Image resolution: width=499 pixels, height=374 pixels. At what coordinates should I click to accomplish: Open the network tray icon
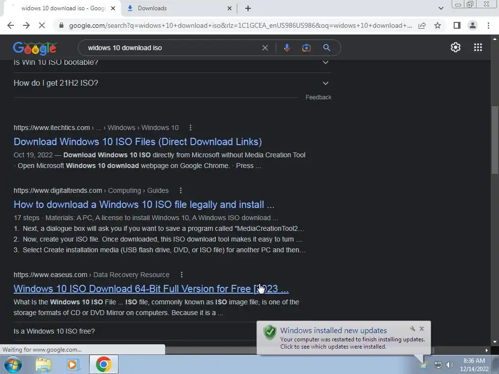pos(438,365)
